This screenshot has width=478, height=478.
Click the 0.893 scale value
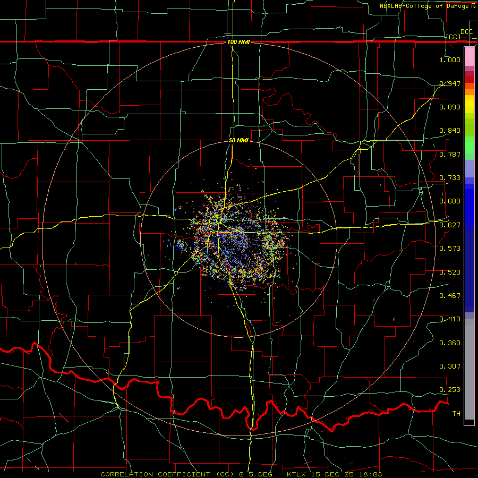click(x=450, y=107)
